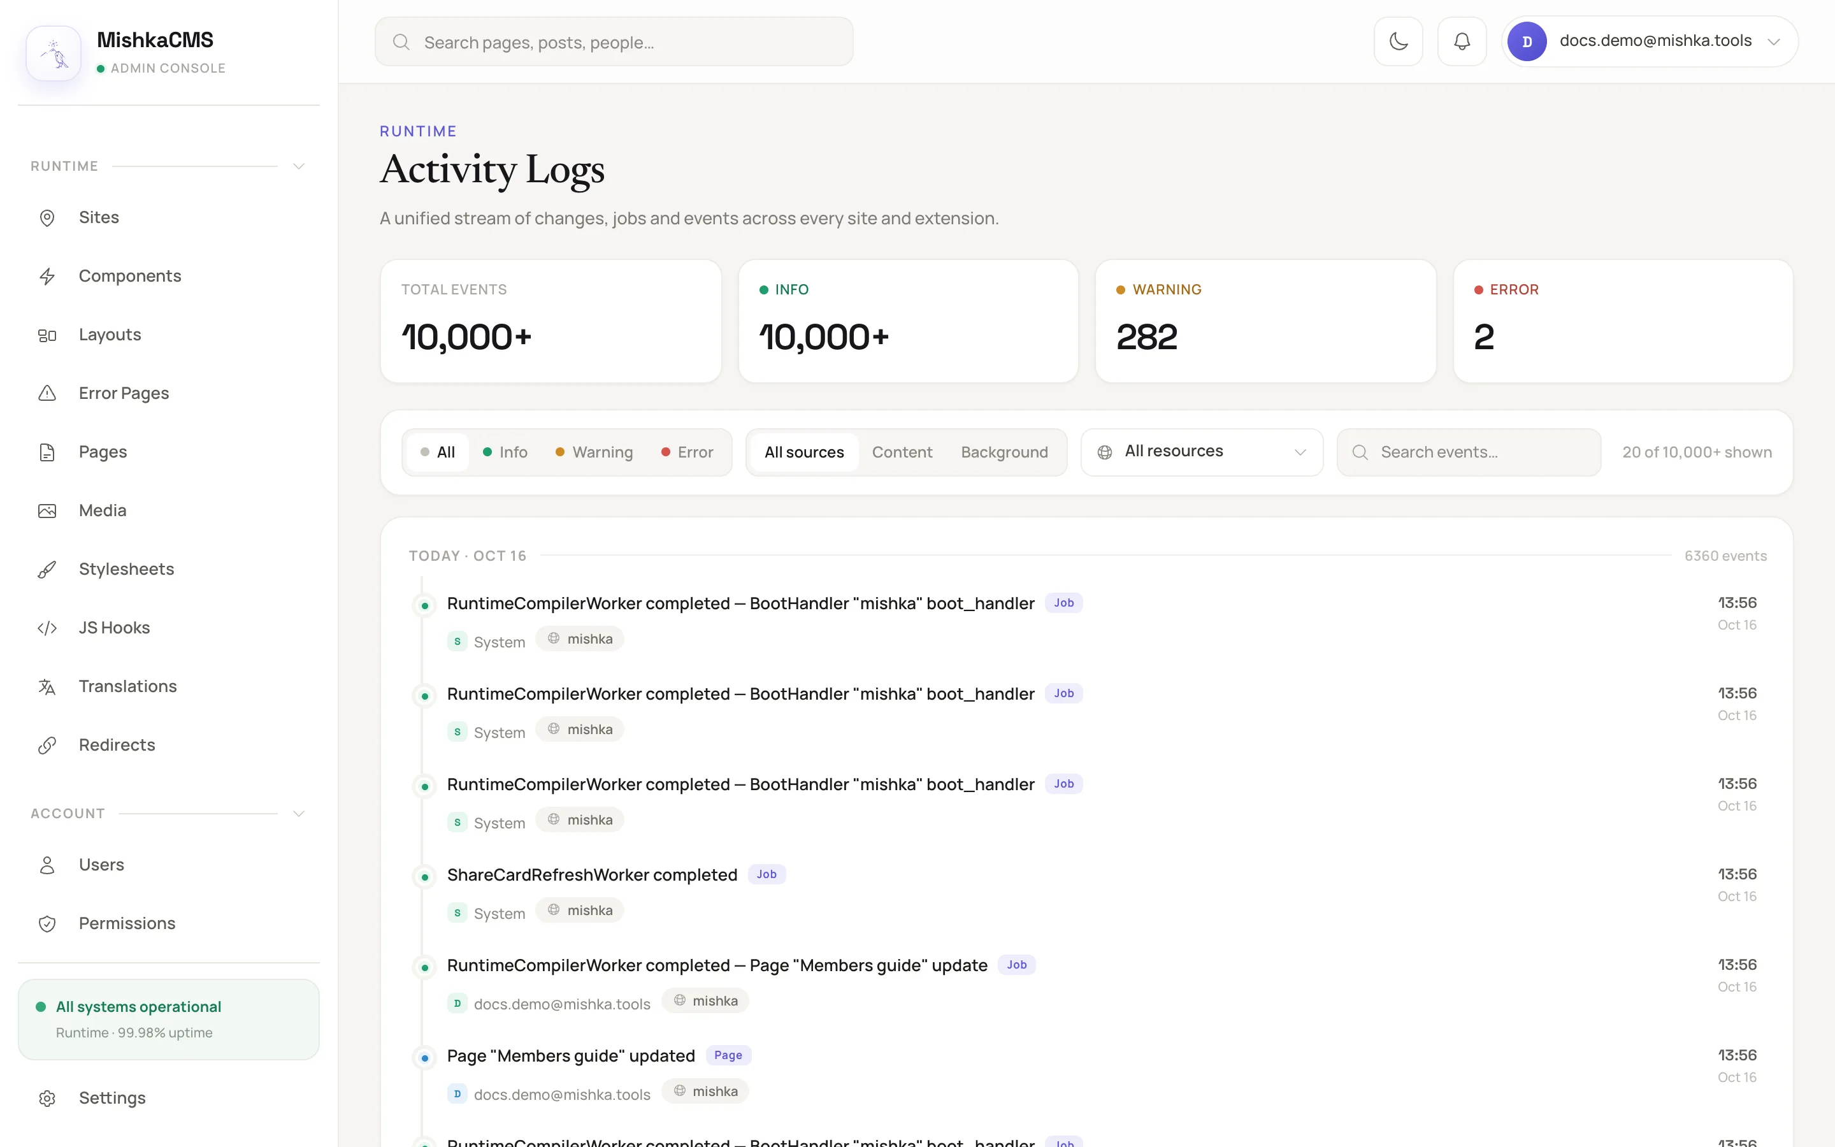Click the Info stat card
The width and height of the screenshot is (1835, 1147).
point(909,321)
